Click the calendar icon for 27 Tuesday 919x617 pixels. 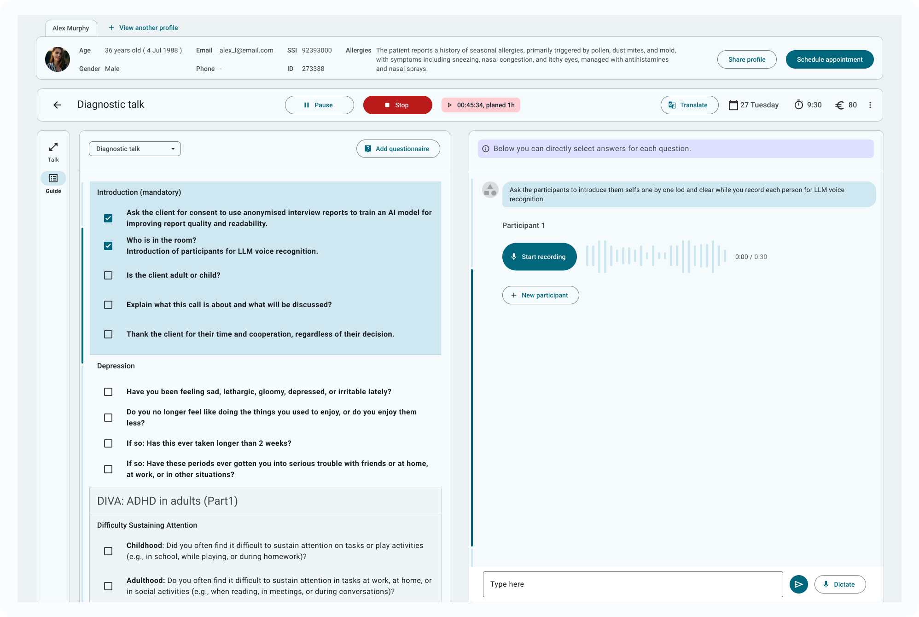[733, 105]
